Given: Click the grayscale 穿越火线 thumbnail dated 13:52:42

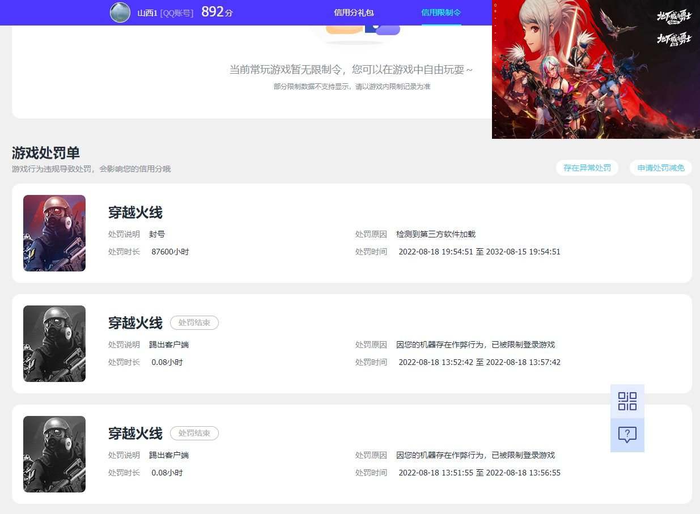Looking at the screenshot, I should coord(54,343).
